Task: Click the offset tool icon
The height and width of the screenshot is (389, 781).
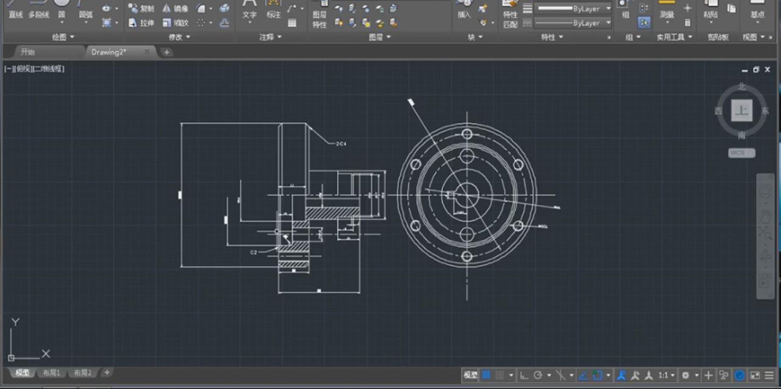Action: click(x=225, y=23)
